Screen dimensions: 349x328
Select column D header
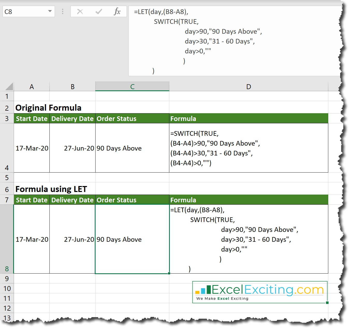(x=248, y=86)
